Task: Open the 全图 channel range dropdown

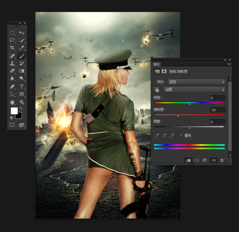Action: pyautogui.click(x=194, y=89)
